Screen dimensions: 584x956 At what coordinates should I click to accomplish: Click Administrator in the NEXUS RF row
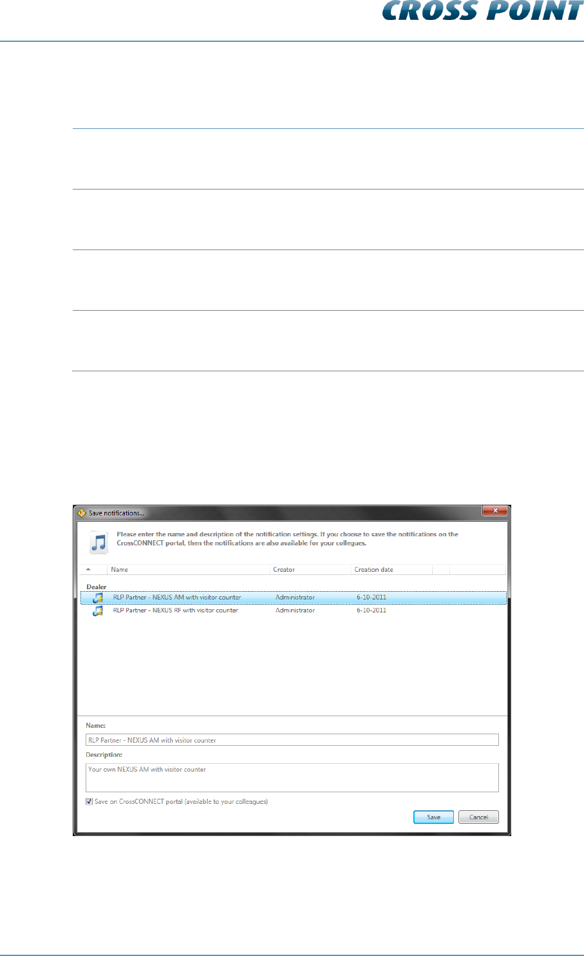(296, 610)
